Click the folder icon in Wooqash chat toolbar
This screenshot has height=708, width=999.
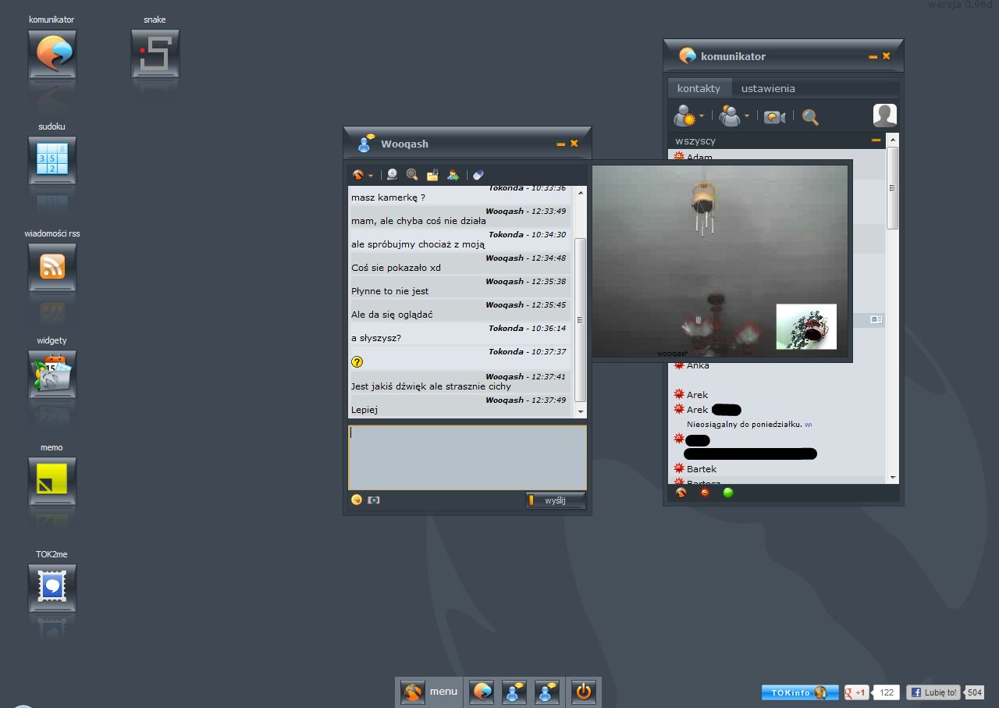[432, 175]
